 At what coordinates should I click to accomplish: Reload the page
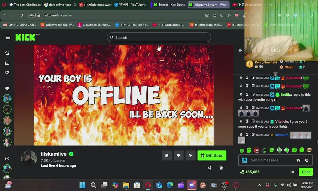tap(21, 15)
